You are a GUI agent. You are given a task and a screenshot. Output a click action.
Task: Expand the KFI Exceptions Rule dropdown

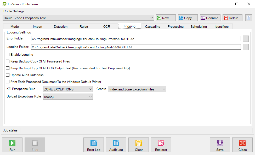tap(68, 89)
